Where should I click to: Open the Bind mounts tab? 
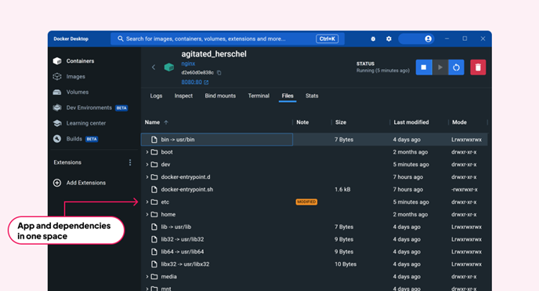tap(220, 96)
